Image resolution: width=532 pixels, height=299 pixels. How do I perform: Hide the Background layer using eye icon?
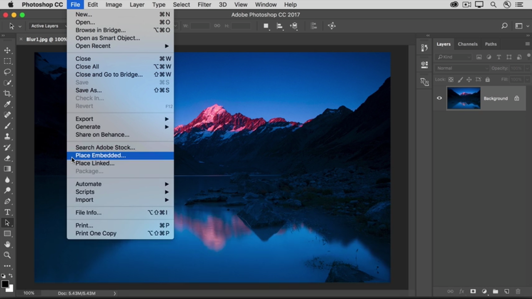pyautogui.click(x=439, y=98)
